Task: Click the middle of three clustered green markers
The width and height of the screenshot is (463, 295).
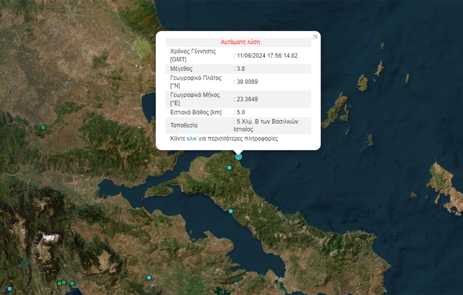Action: 64,282
